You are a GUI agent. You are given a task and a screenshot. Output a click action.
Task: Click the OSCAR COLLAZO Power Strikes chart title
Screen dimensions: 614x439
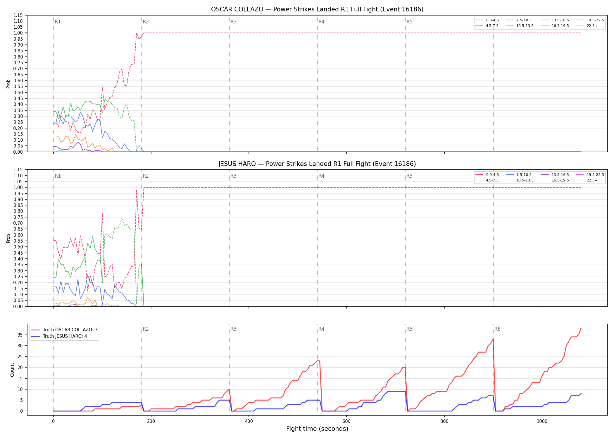317,9
